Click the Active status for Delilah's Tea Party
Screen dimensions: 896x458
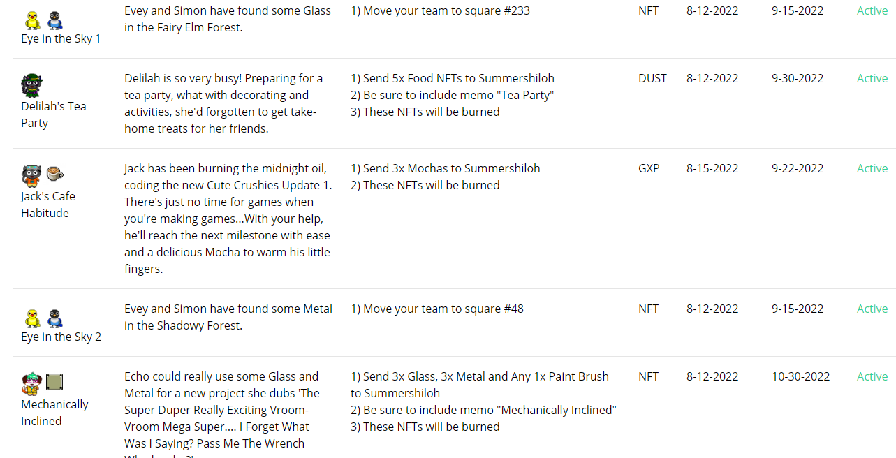pos(872,78)
